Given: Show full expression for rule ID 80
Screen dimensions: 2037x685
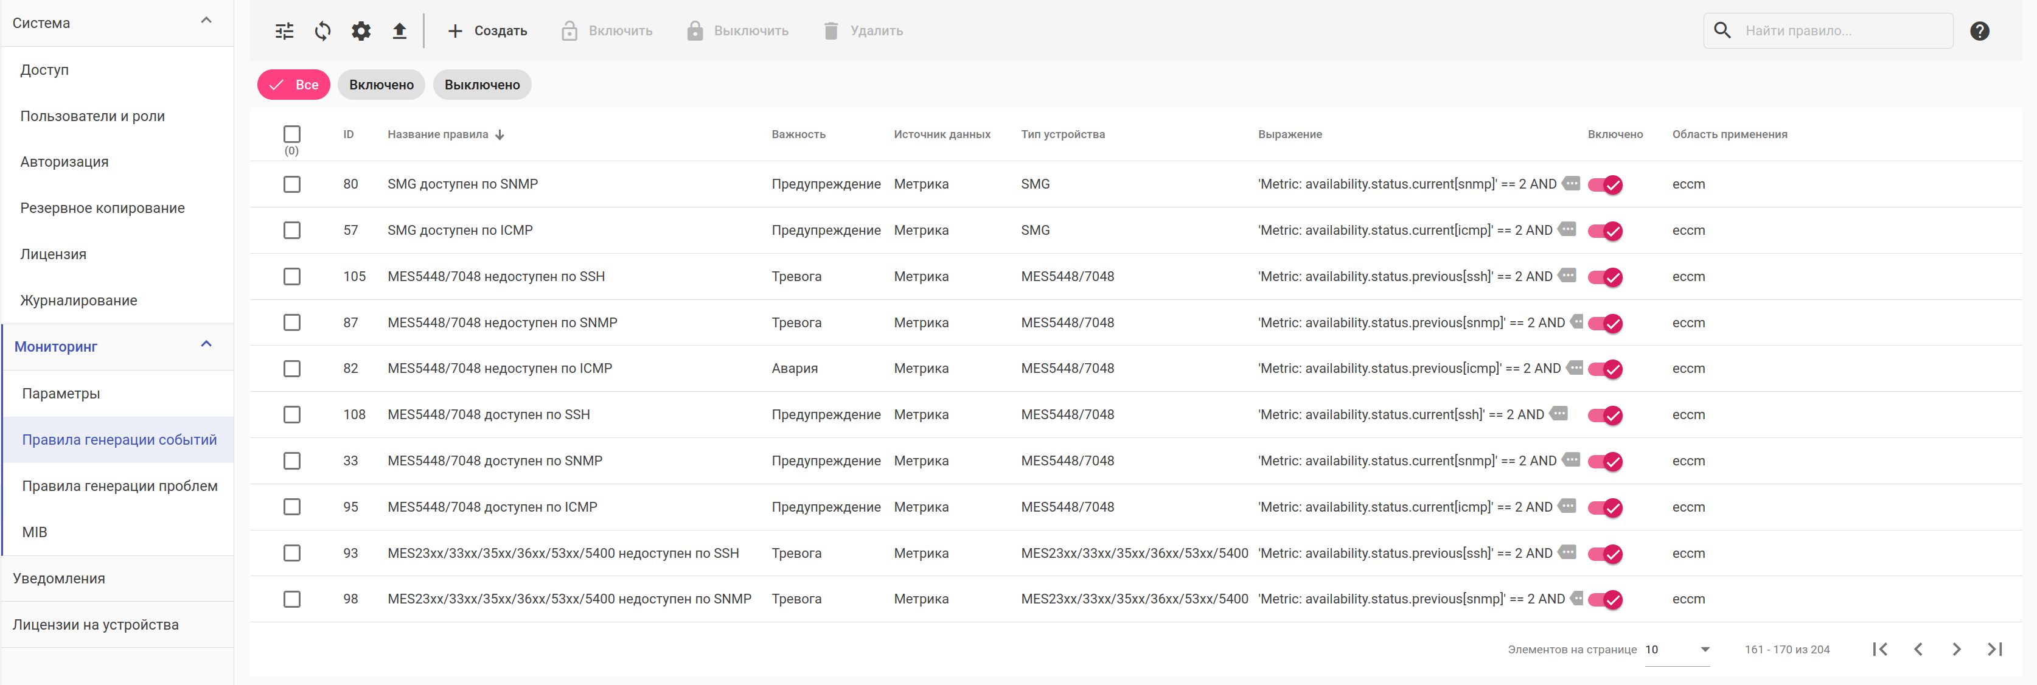Looking at the screenshot, I should click(x=1571, y=184).
